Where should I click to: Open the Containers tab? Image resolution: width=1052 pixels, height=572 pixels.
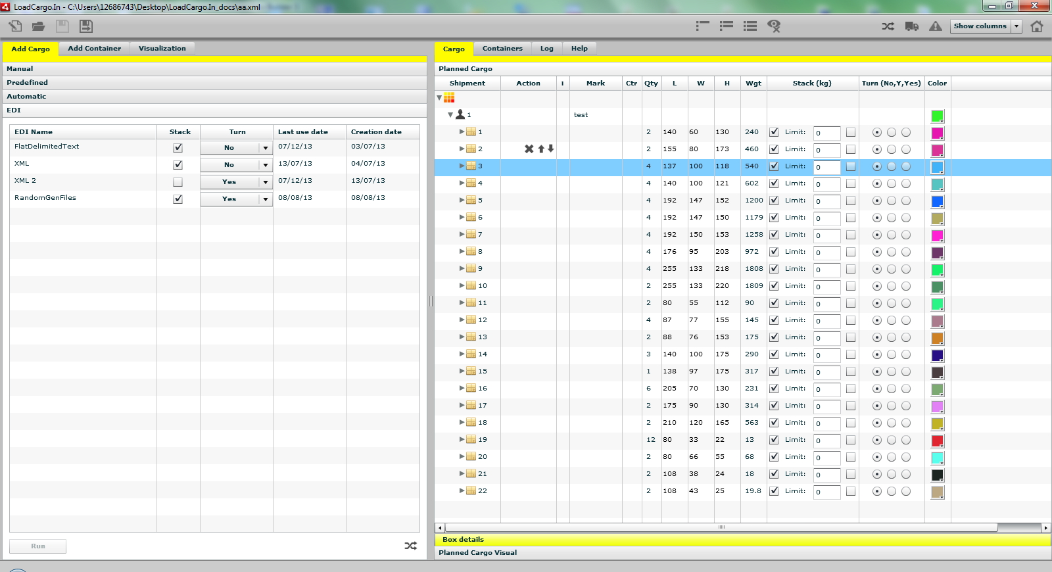502,49
